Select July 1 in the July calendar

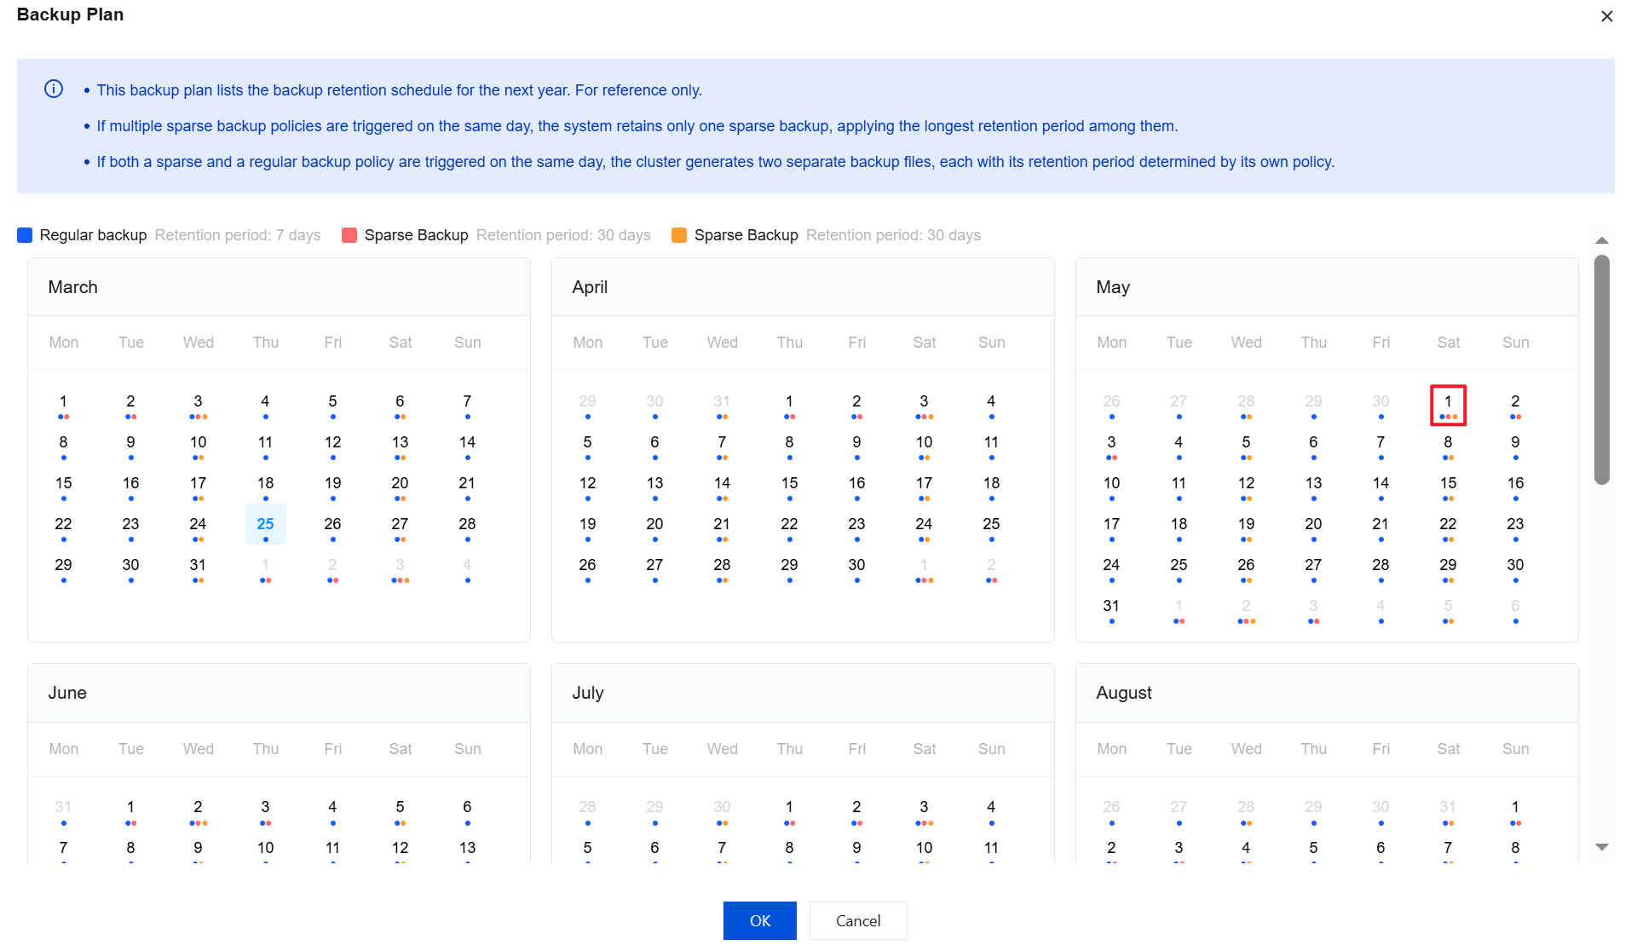click(x=790, y=807)
